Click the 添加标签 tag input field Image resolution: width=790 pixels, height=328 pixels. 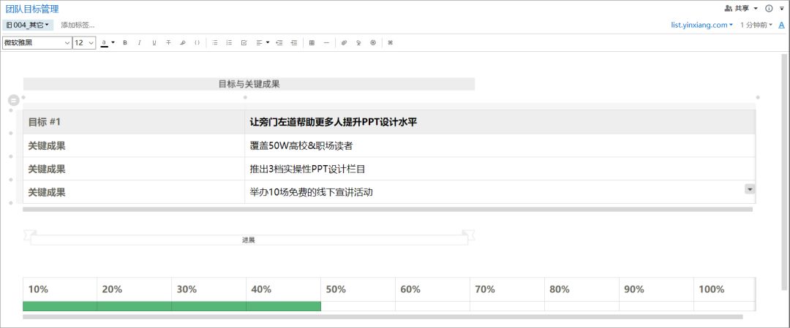[78, 25]
